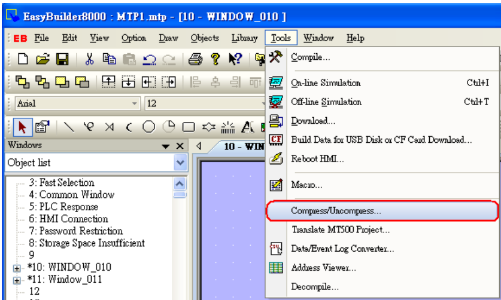Select the Polyline drawing tool

(110, 127)
